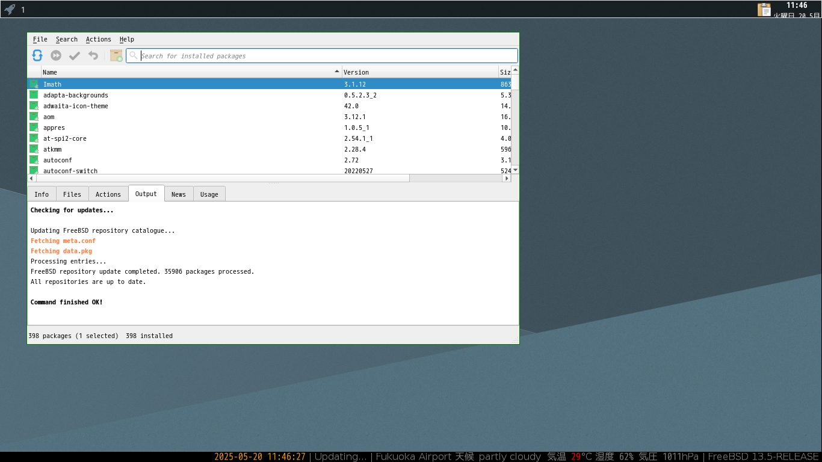Click version 0.5.2.3_2 cell
Screen dimensions: 822x462
(x=360, y=95)
